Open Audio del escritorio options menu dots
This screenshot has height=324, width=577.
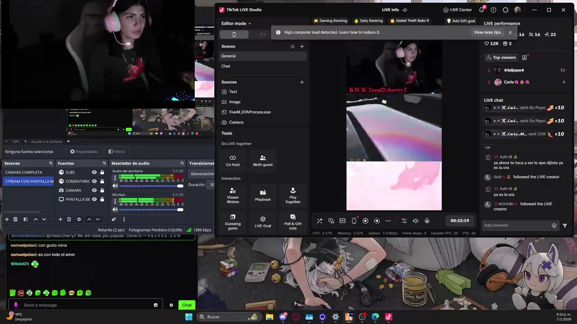point(115,178)
